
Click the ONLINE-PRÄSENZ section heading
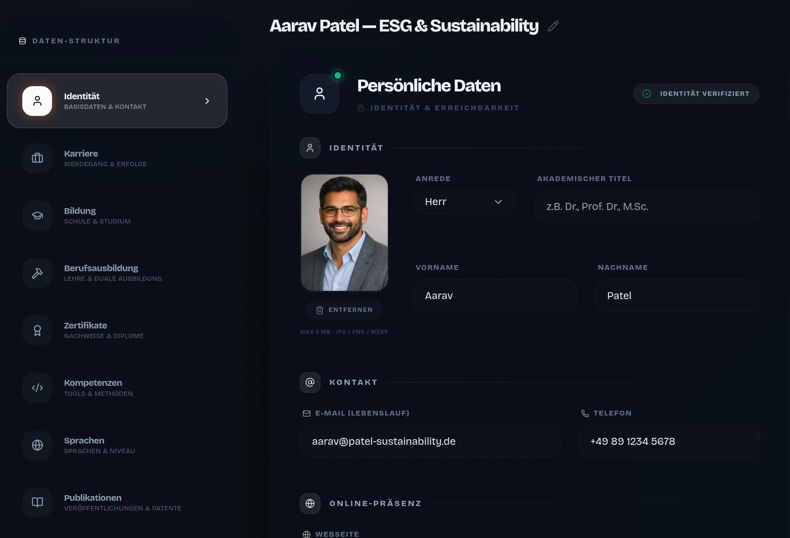(x=375, y=503)
